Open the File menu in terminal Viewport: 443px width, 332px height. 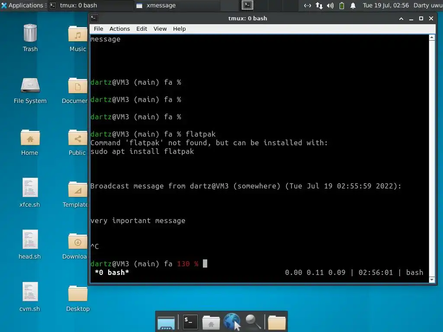point(98,29)
